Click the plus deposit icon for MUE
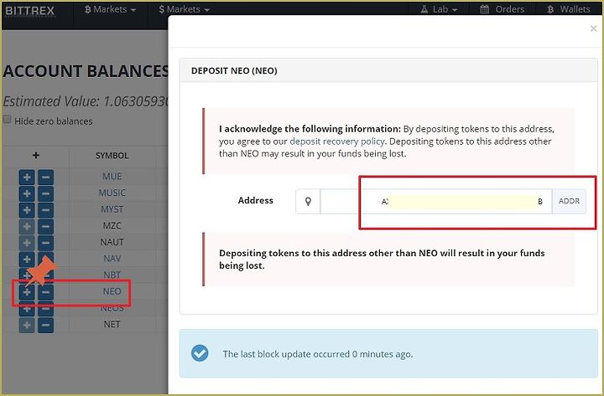 [x=27, y=177]
